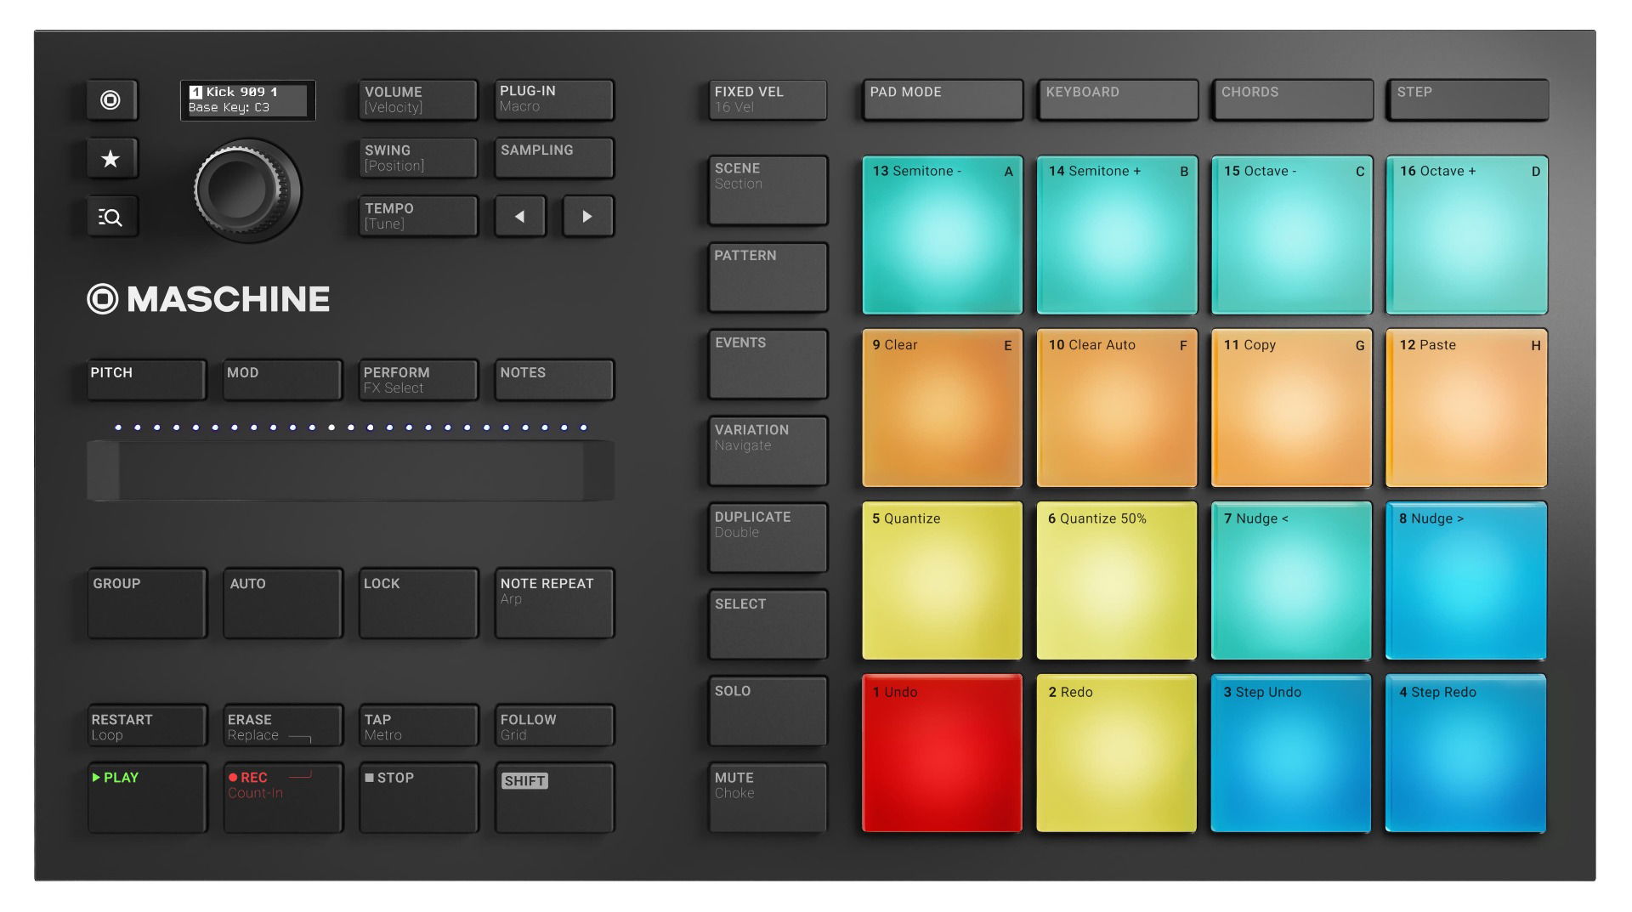
Task: Toggle FIXED VEL button
Action: pyautogui.click(x=768, y=100)
